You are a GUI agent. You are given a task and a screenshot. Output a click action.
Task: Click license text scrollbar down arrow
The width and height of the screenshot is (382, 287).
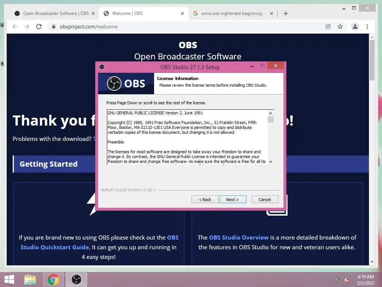[x=270, y=161]
